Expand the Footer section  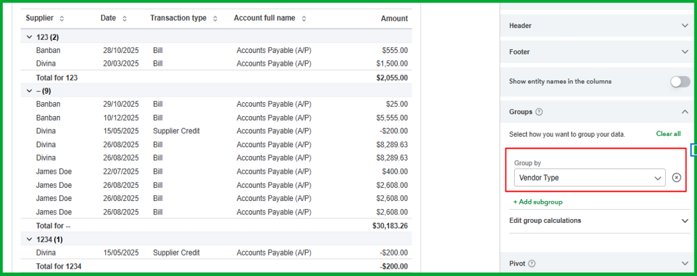685,52
